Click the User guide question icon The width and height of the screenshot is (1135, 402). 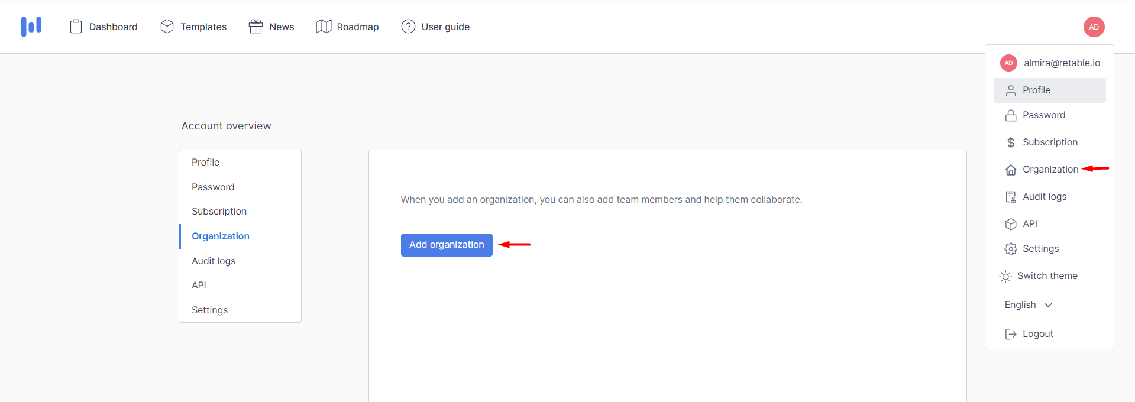(x=408, y=27)
